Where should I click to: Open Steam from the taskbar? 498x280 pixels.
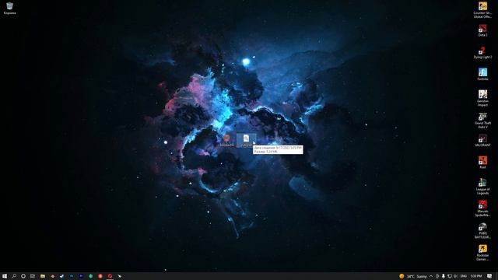tap(62, 276)
